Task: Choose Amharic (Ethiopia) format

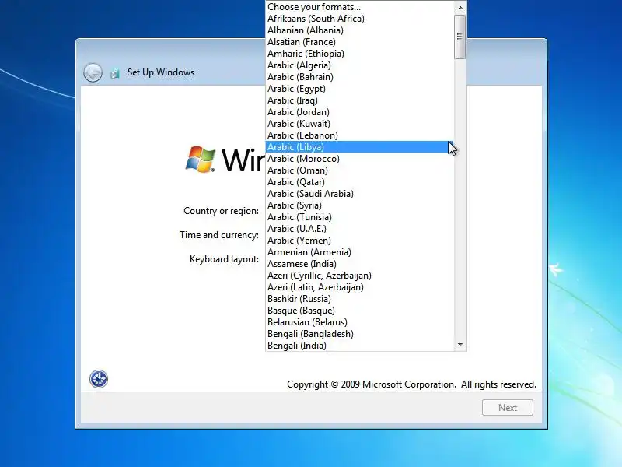Action: point(359,54)
